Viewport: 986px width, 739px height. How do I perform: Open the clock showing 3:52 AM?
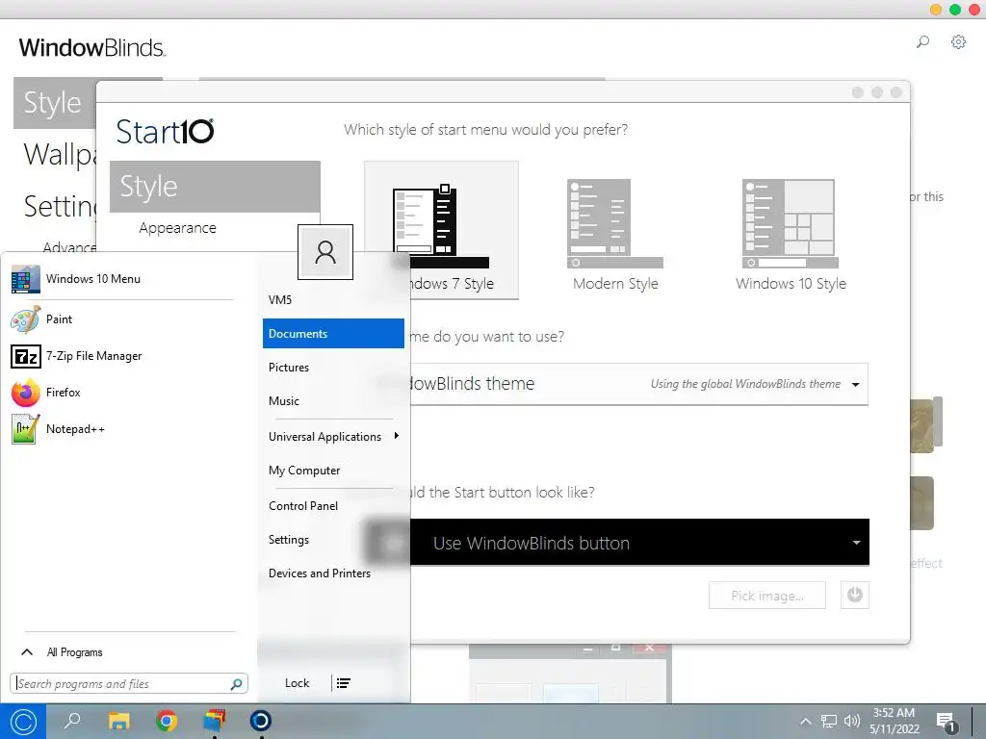coord(895,721)
